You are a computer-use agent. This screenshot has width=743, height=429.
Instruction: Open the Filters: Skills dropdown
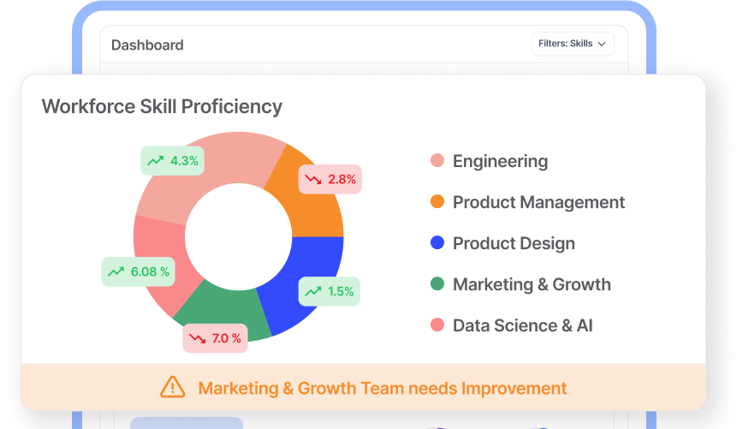point(573,44)
